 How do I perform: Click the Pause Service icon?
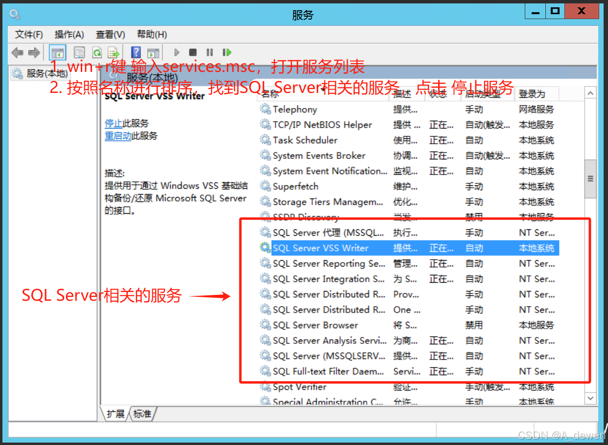pyautogui.click(x=210, y=52)
